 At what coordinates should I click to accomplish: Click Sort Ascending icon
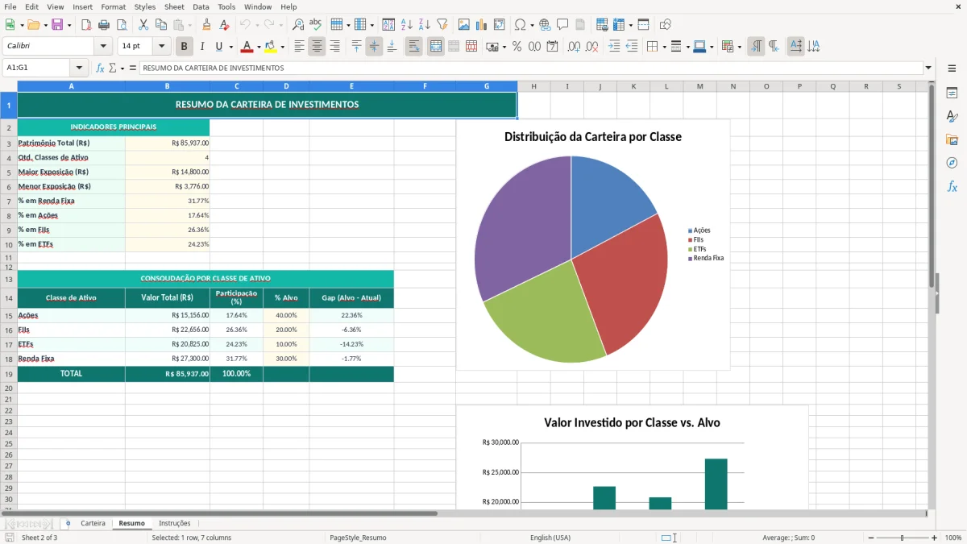407,25
